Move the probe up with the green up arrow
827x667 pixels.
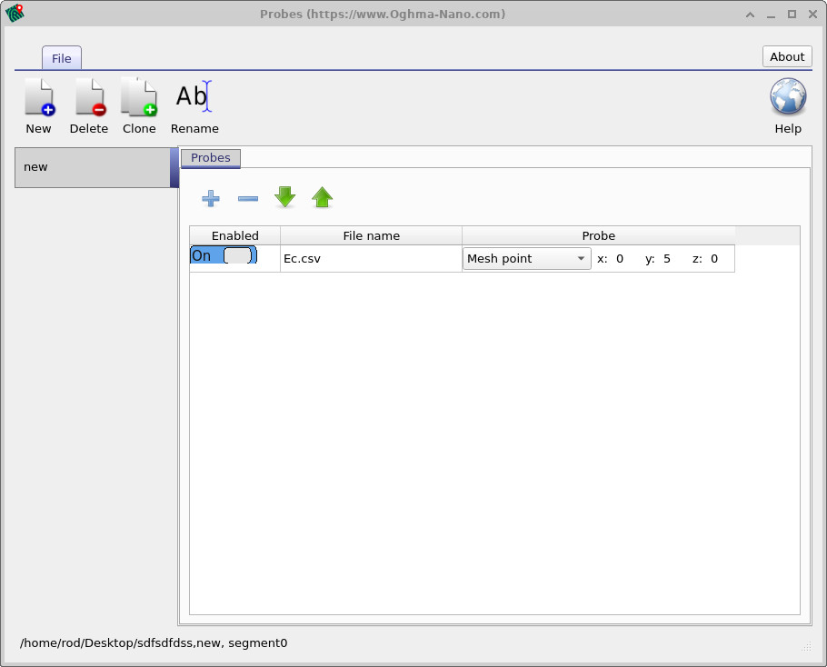[x=322, y=197]
